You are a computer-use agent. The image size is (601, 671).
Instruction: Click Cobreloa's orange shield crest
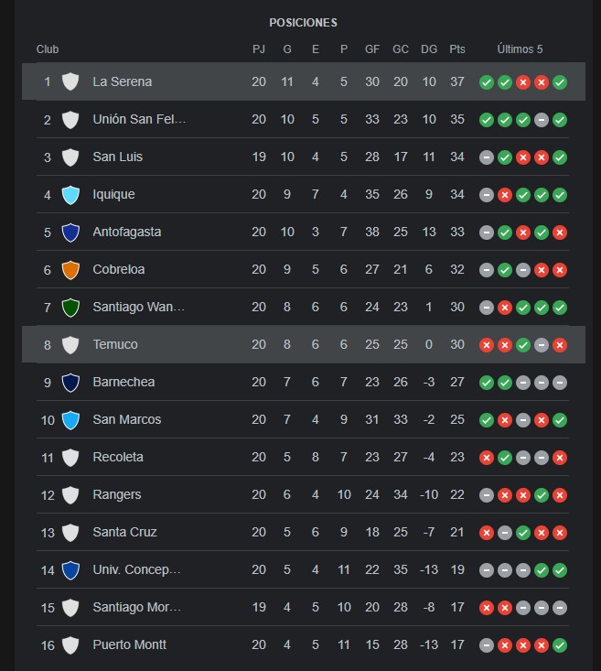pyautogui.click(x=70, y=270)
